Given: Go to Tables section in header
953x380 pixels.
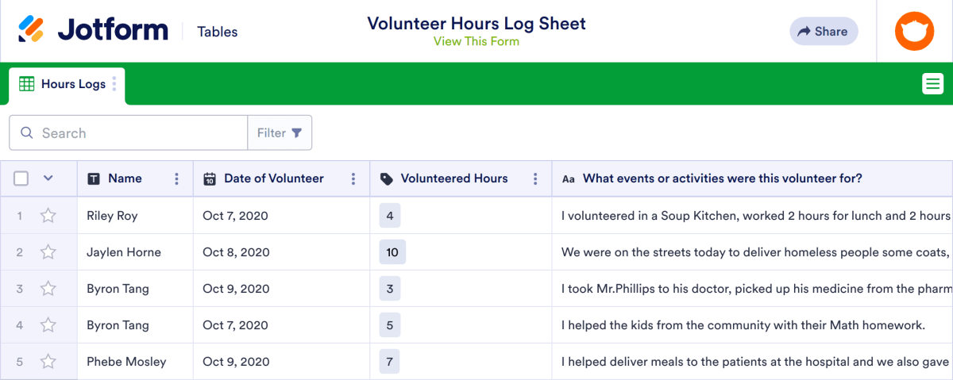Looking at the screenshot, I should click(x=217, y=32).
